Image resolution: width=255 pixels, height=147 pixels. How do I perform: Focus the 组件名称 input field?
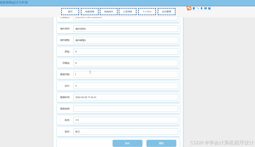[125, 29]
